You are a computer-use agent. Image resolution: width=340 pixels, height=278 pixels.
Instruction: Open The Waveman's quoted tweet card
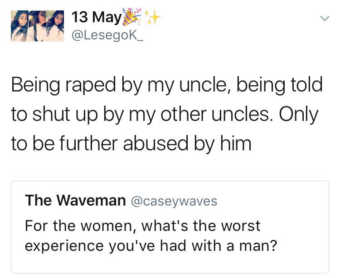click(x=170, y=227)
